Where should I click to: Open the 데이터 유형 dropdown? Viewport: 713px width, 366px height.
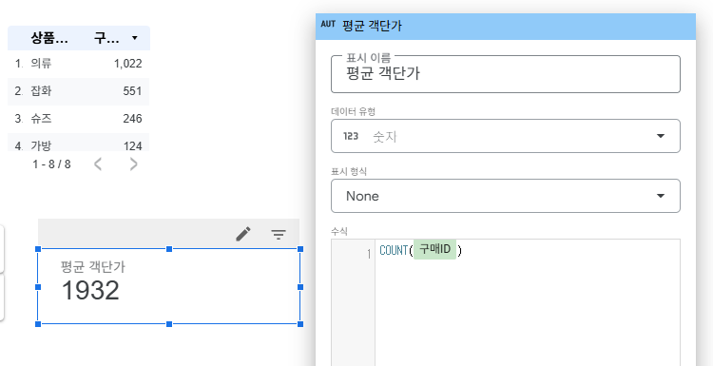click(x=506, y=136)
